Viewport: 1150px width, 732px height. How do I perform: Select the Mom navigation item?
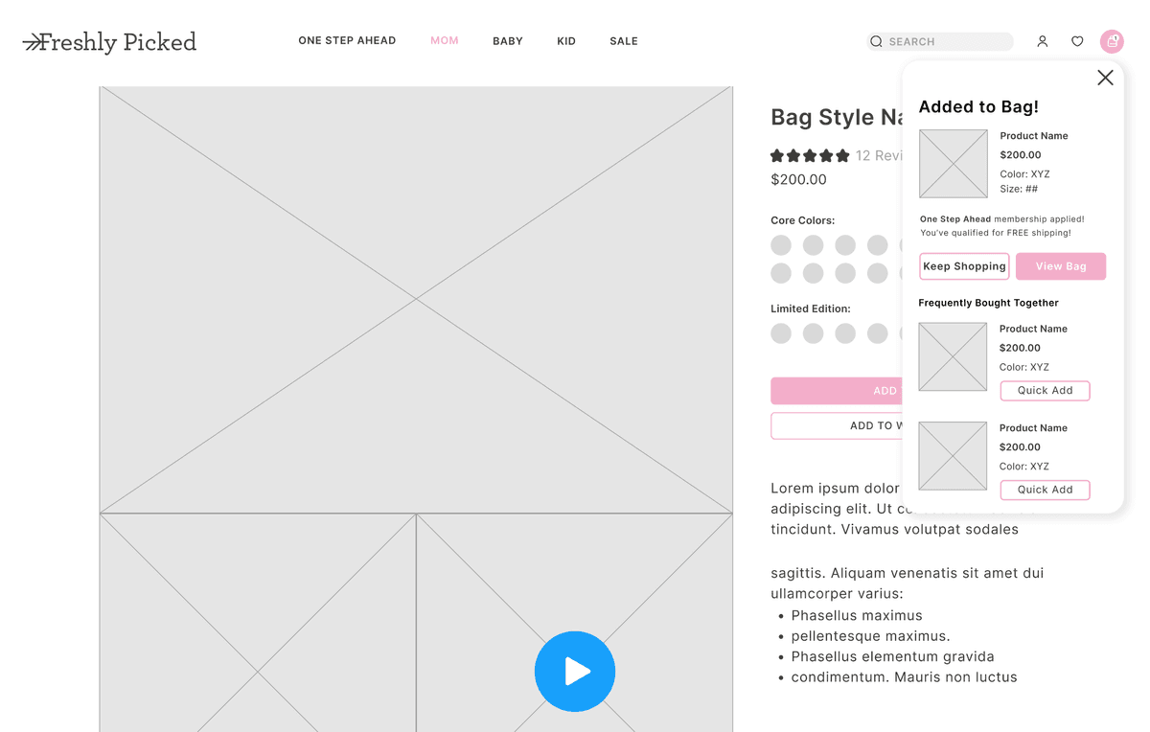pos(445,41)
